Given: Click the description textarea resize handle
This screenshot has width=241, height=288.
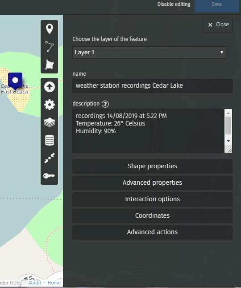Looking at the screenshot, I should (x=229, y=150).
